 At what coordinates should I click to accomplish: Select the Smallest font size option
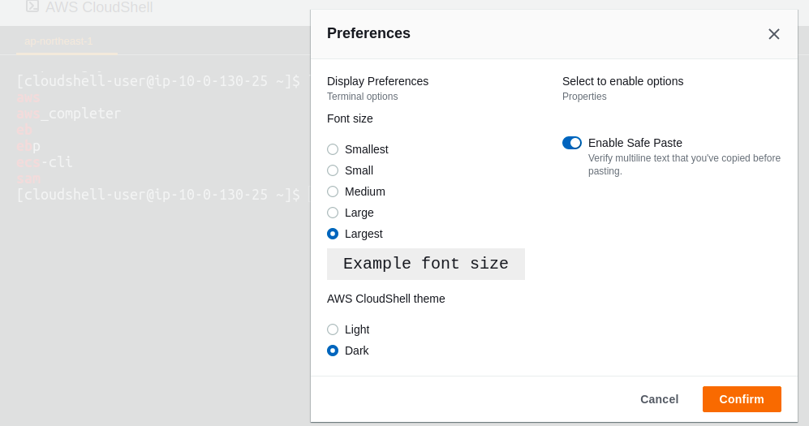point(333,149)
